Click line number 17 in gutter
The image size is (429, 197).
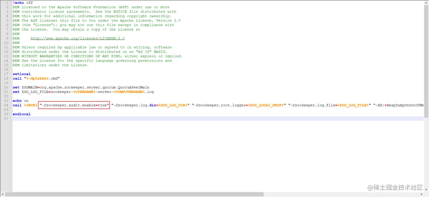6,74
